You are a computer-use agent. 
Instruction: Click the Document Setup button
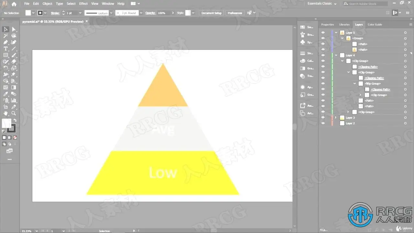coord(212,13)
